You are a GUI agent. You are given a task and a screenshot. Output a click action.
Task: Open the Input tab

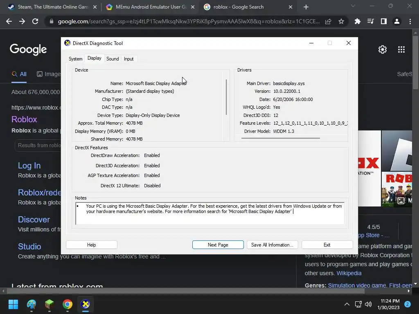coord(128,59)
